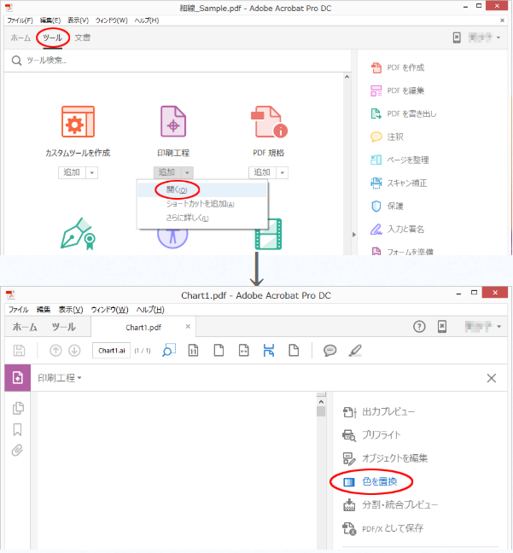Open PDF を編集 in the right panel

[x=398, y=90]
